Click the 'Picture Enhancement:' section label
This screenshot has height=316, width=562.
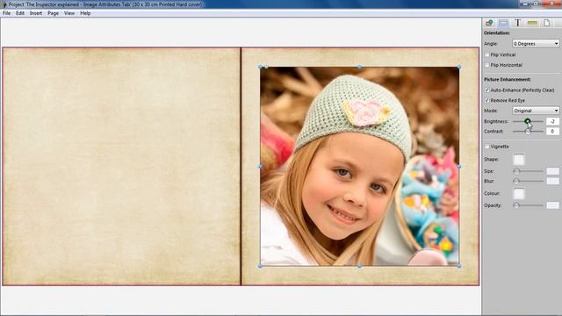point(508,80)
